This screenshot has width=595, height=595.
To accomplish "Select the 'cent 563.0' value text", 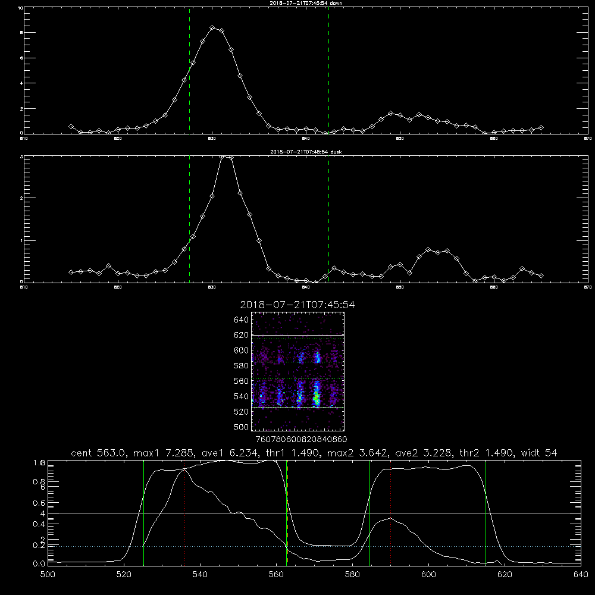I will coord(99,453).
